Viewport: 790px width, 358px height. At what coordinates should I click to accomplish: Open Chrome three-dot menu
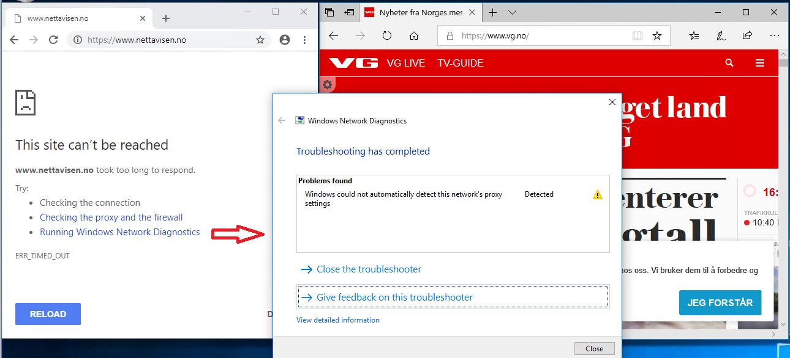tap(304, 40)
